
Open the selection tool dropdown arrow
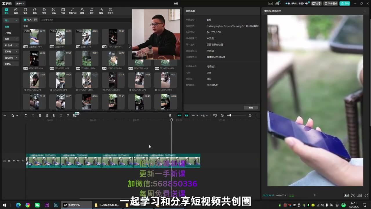tap(17, 116)
